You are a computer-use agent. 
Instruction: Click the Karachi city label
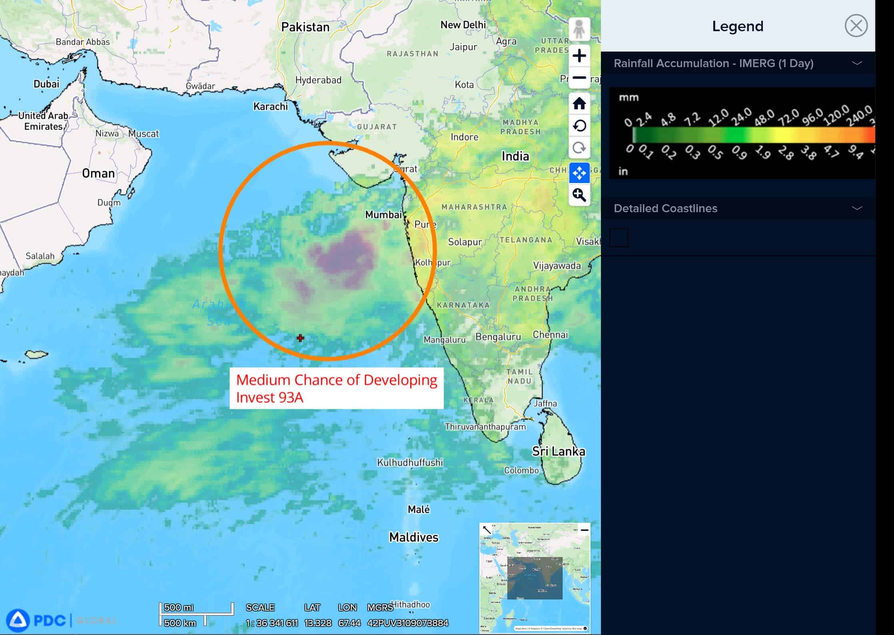pyautogui.click(x=270, y=106)
